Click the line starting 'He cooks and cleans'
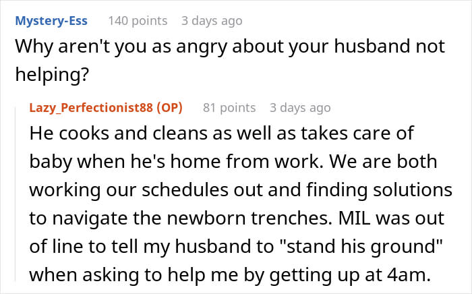The height and width of the screenshot is (294, 472). click(220, 133)
